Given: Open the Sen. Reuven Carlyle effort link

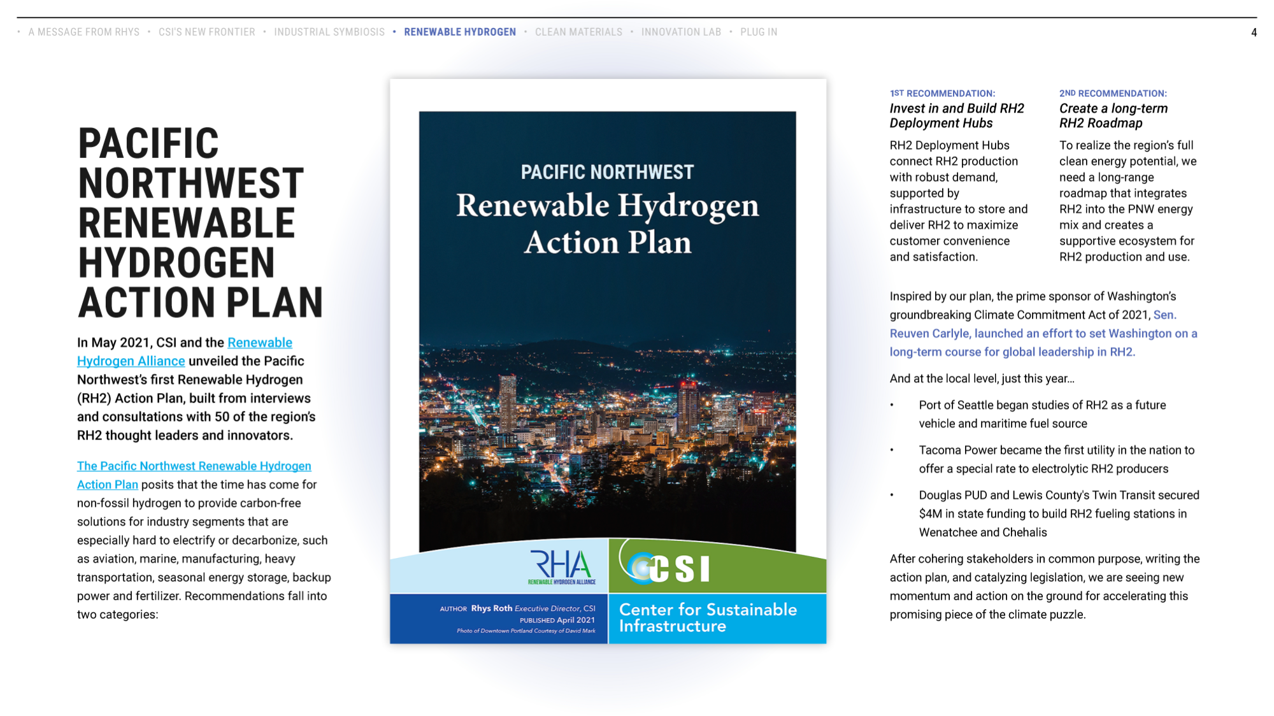Looking at the screenshot, I should pyautogui.click(x=1043, y=333).
